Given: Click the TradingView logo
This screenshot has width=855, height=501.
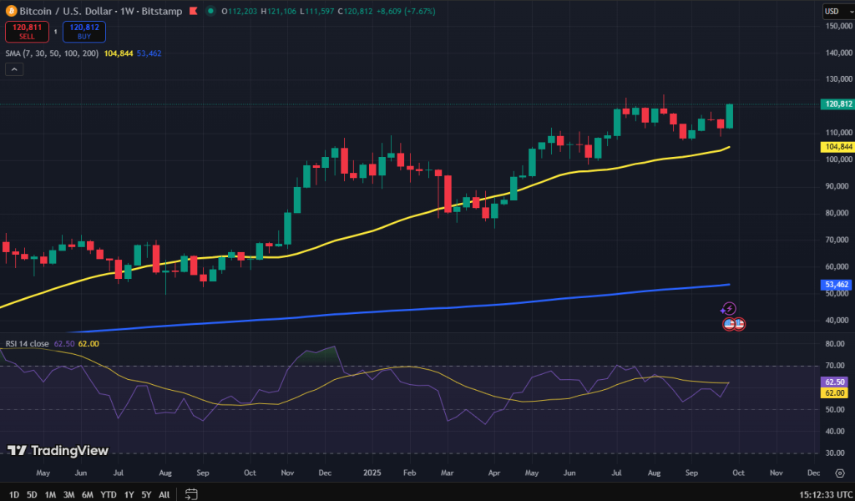Looking at the screenshot, I should pos(58,450).
